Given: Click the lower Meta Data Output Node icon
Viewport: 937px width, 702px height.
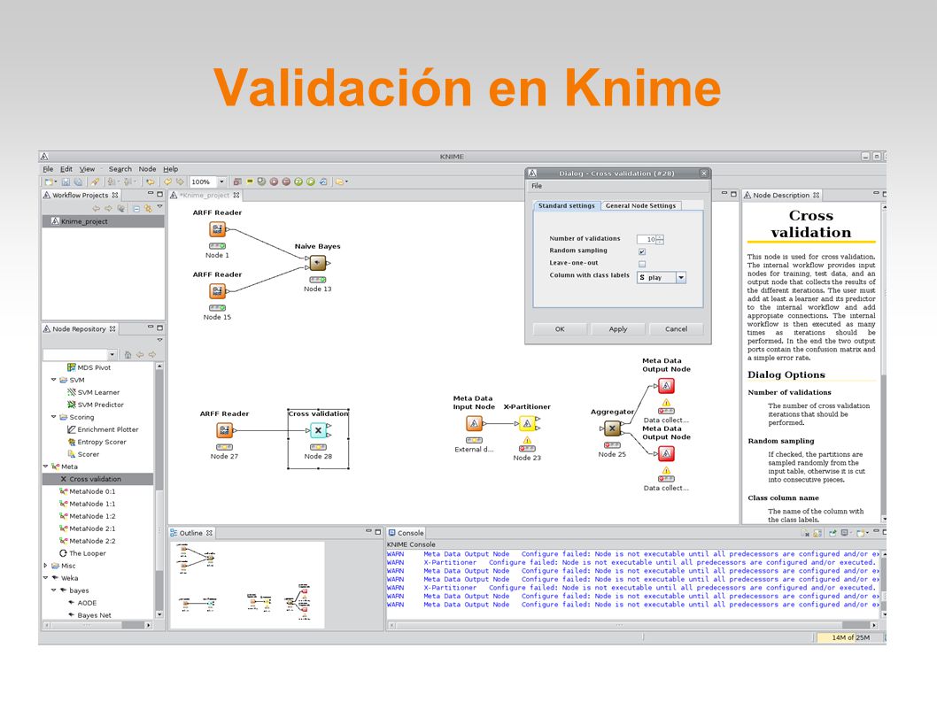Looking at the screenshot, I should point(666,454).
